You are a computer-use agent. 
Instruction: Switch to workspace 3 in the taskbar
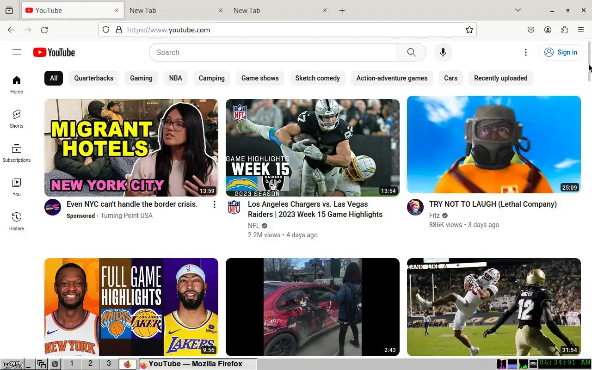click(x=109, y=364)
